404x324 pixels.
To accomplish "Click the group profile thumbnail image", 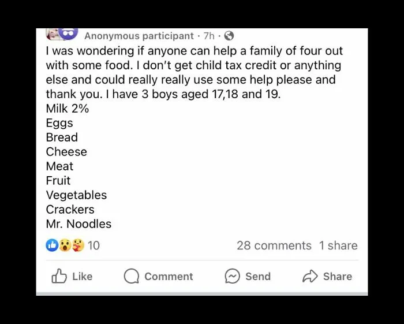I will (53, 34).
